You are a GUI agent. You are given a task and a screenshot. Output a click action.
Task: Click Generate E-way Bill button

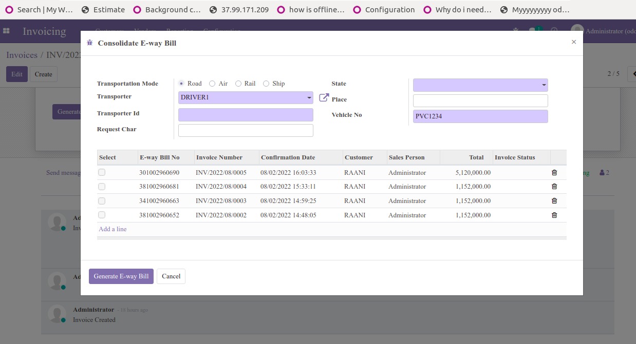click(121, 276)
